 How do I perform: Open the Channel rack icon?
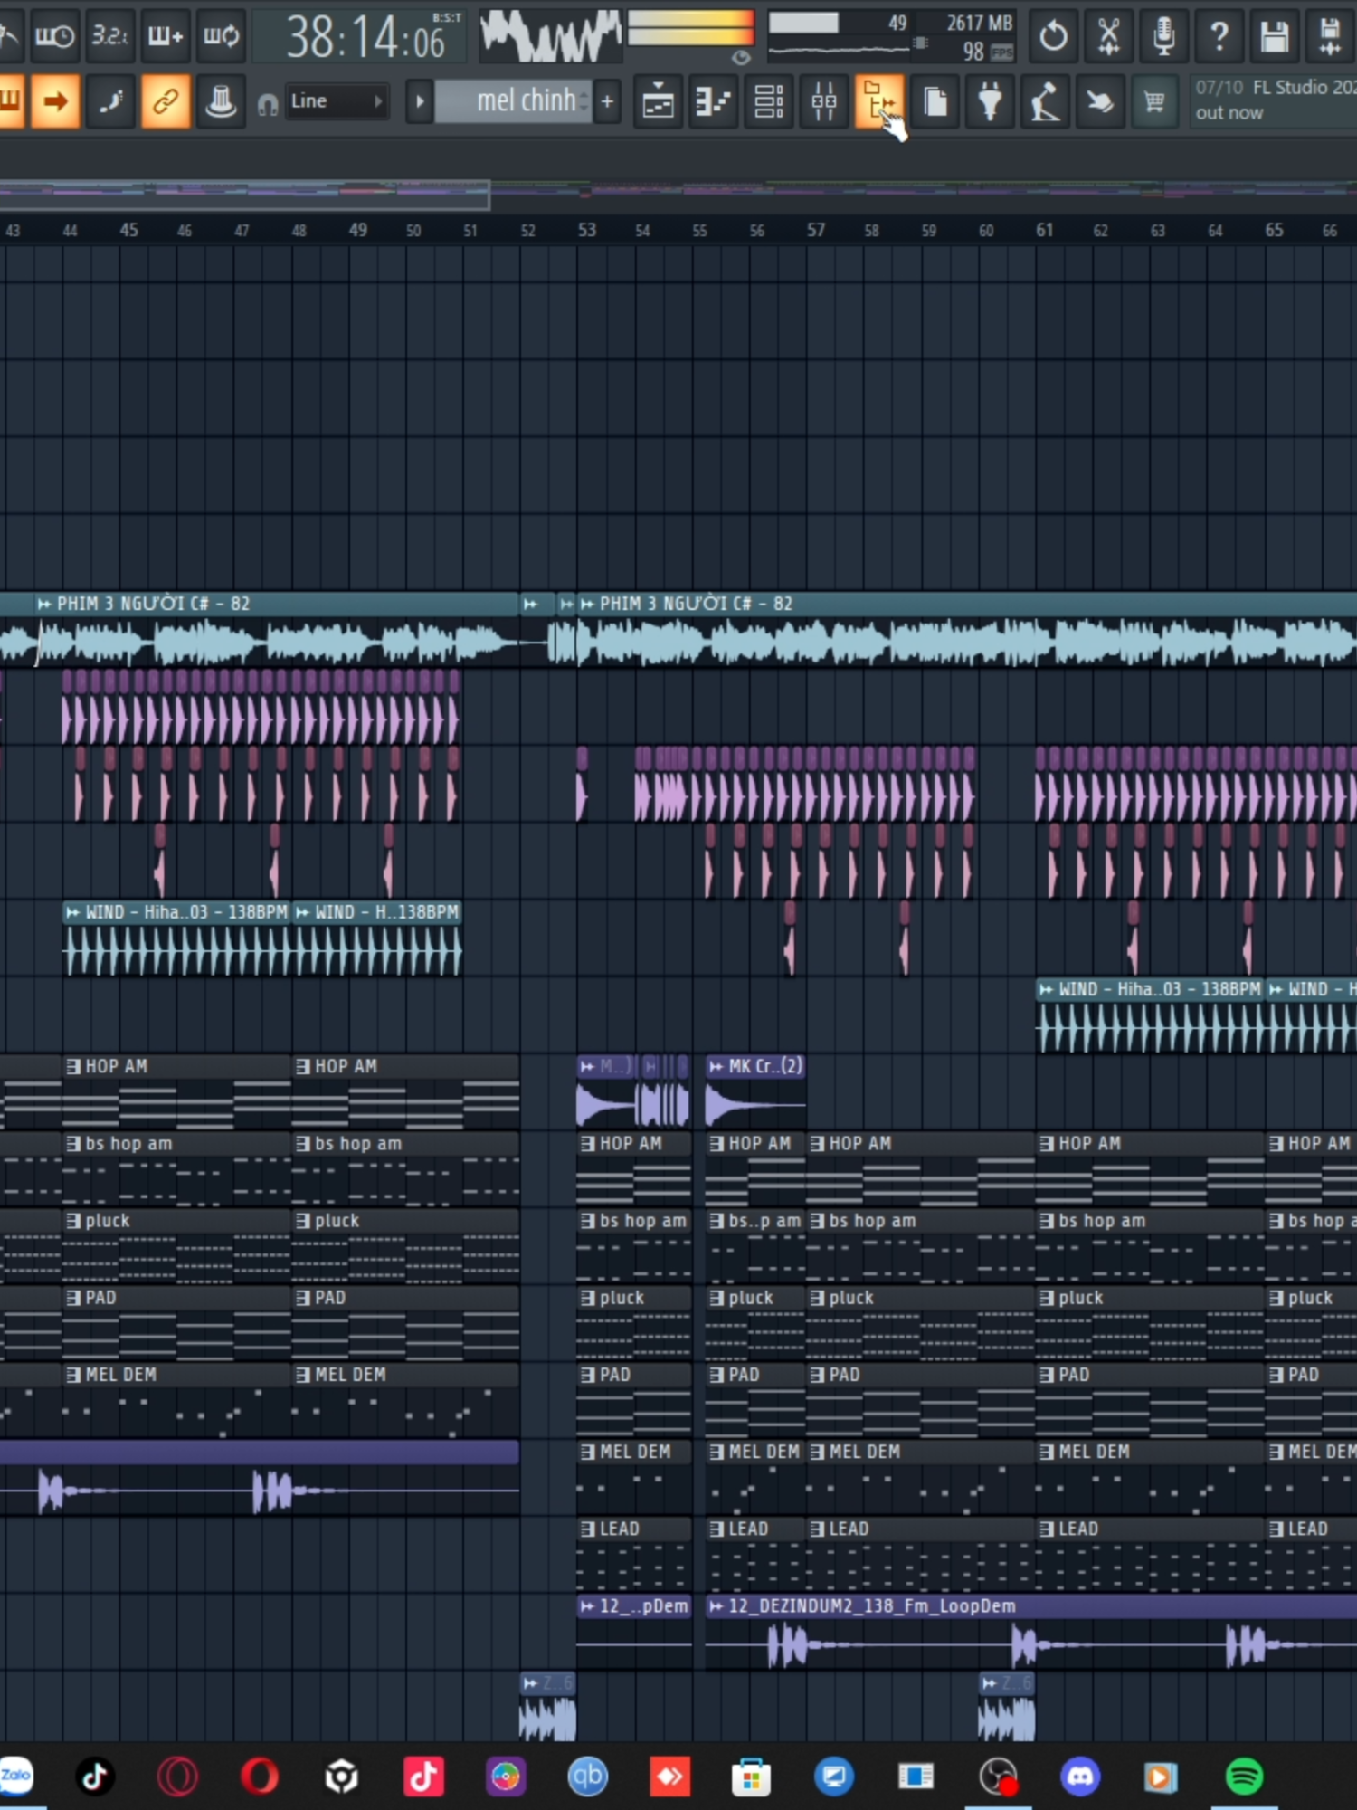coord(769,102)
